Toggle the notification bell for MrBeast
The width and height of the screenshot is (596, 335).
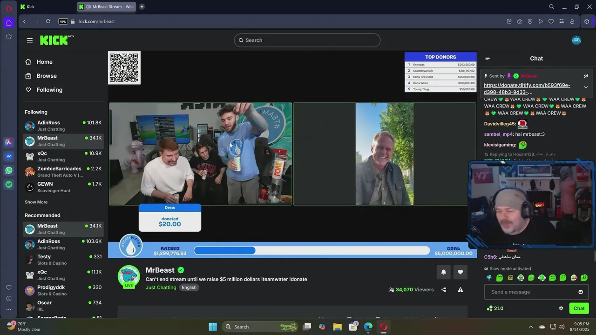(x=443, y=272)
